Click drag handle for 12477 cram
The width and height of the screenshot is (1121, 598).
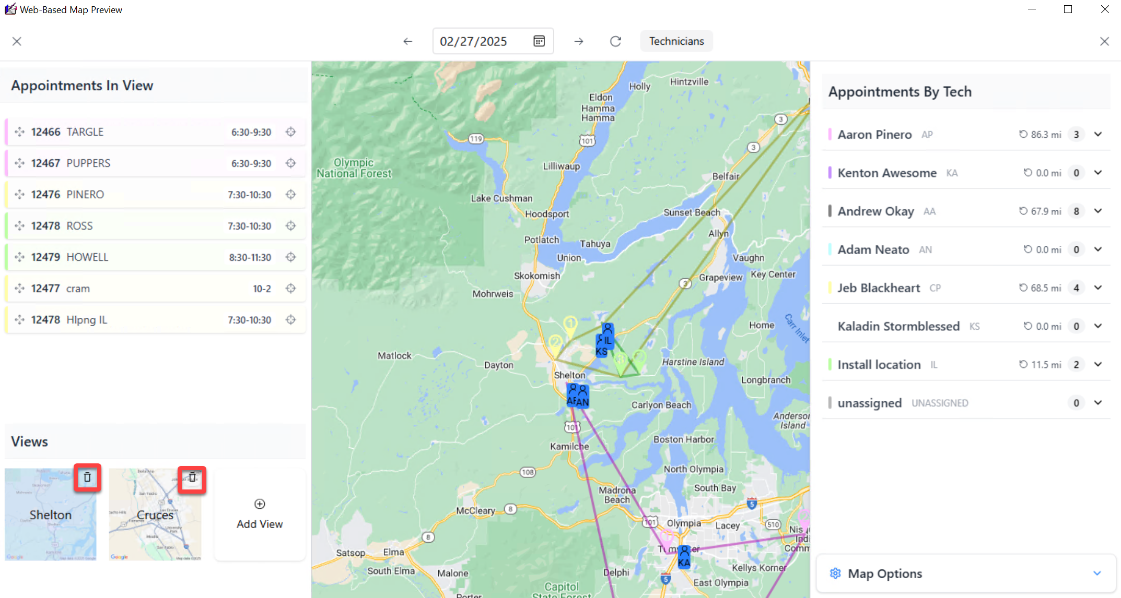point(20,289)
